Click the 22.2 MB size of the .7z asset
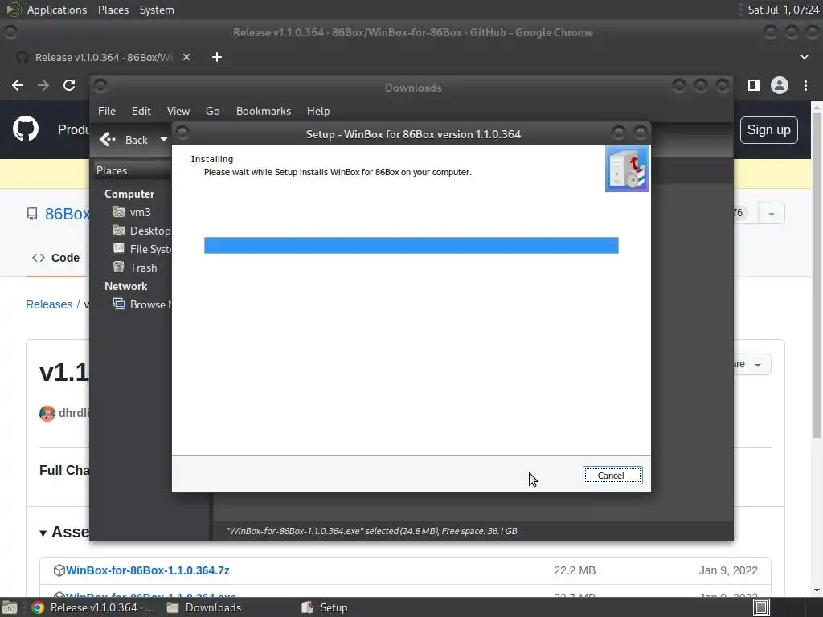 coord(574,570)
